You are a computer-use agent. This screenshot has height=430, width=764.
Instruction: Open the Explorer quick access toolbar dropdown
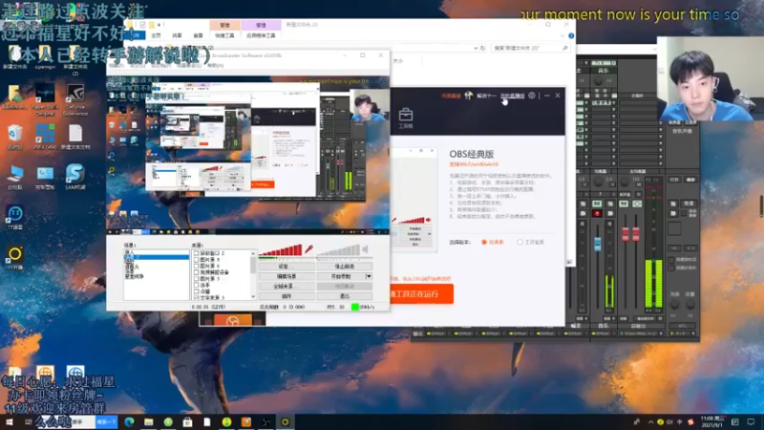[159, 25]
